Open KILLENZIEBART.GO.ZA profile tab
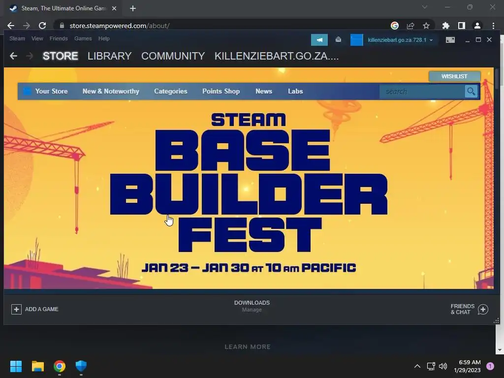Screen dimensions: 504x378 tap(277, 56)
